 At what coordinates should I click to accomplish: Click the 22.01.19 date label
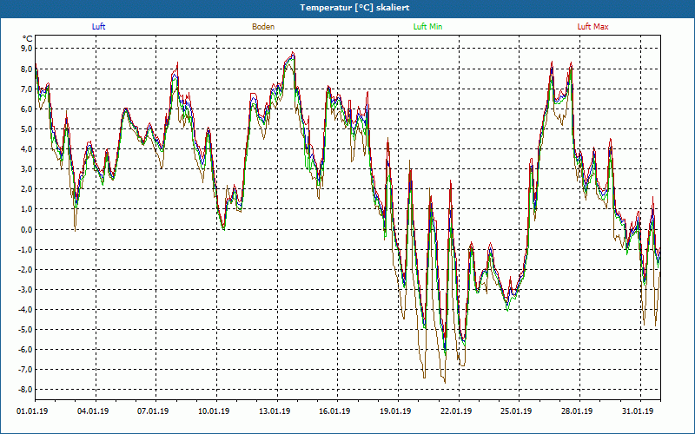click(456, 411)
